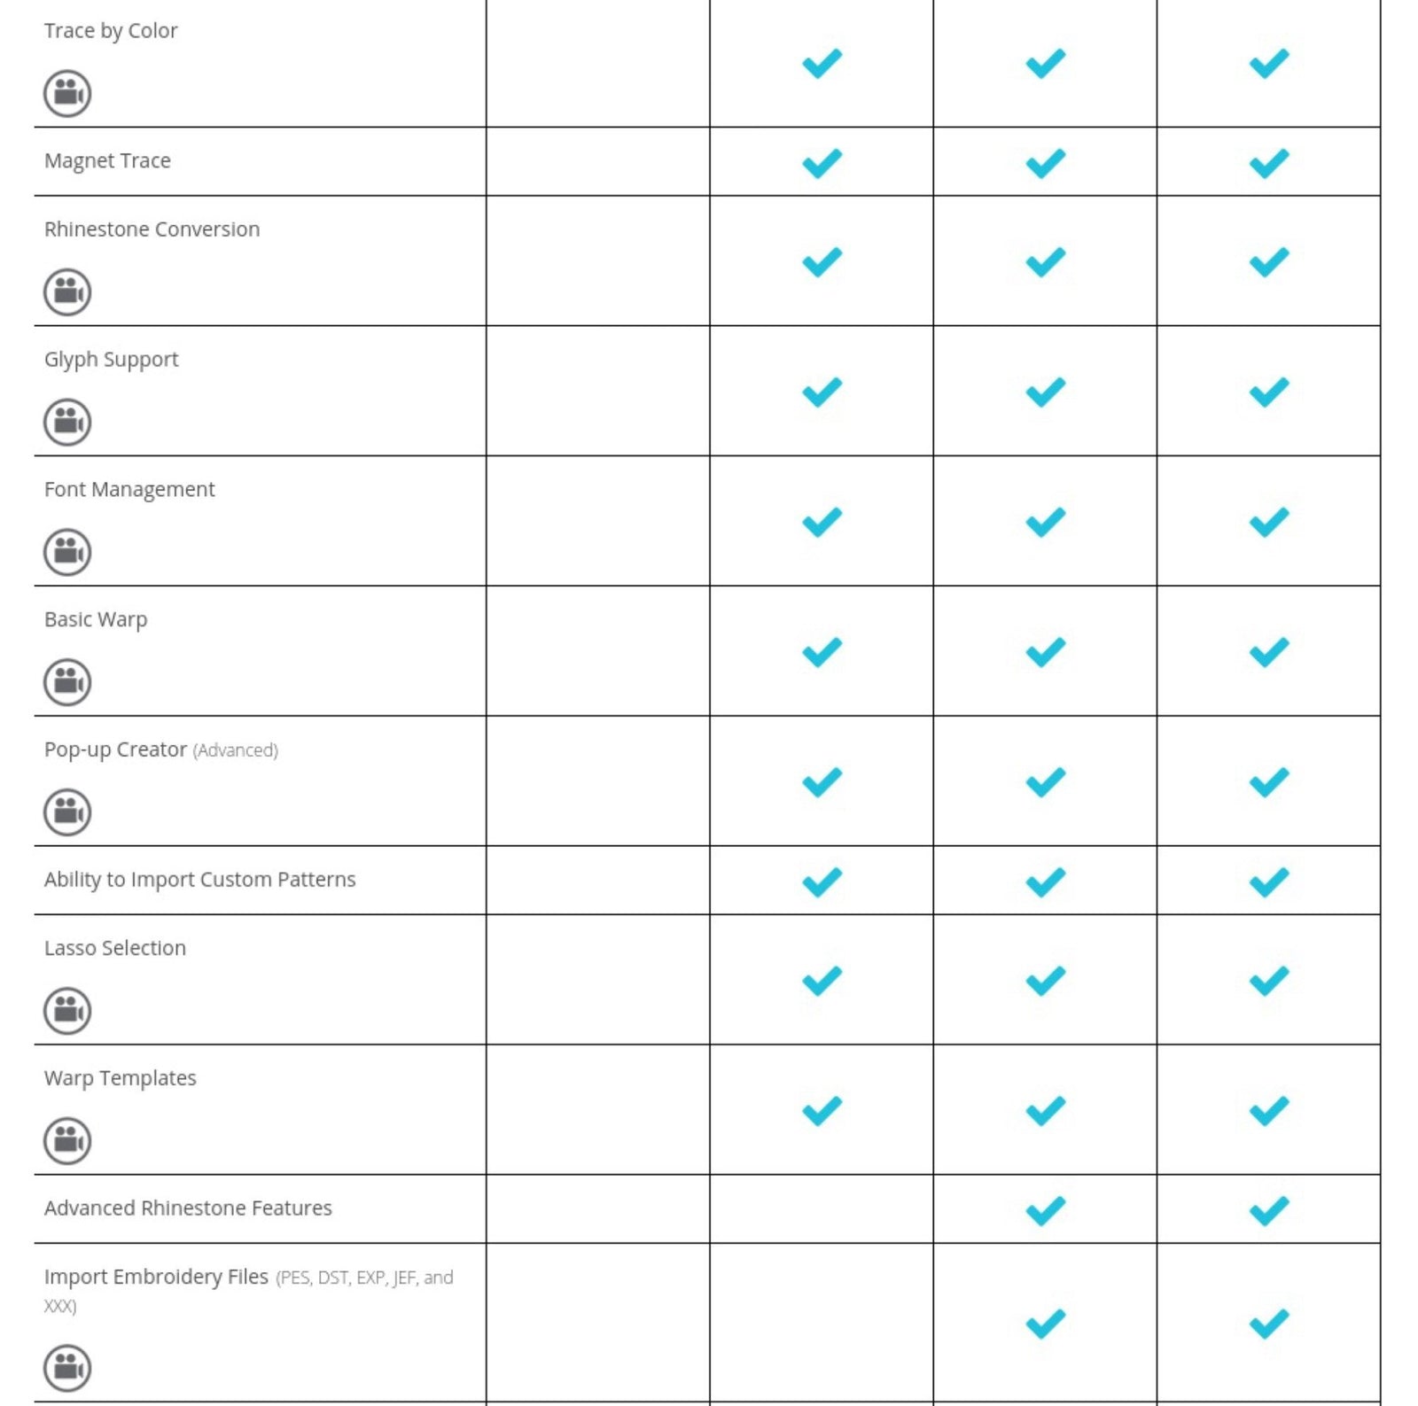This screenshot has height=1406, width=1418.
Task: Click first checkmark in Advanced Rhinestone Features row
Action: [1045, 1210]
